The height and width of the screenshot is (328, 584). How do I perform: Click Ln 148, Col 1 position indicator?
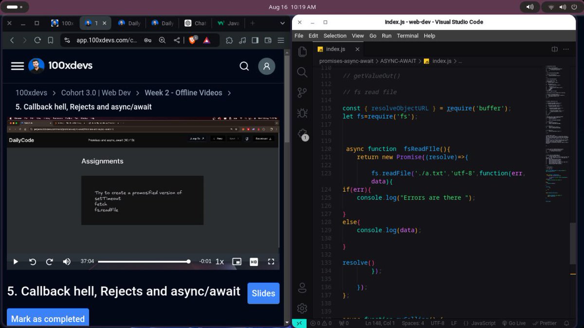coord(381,323)
